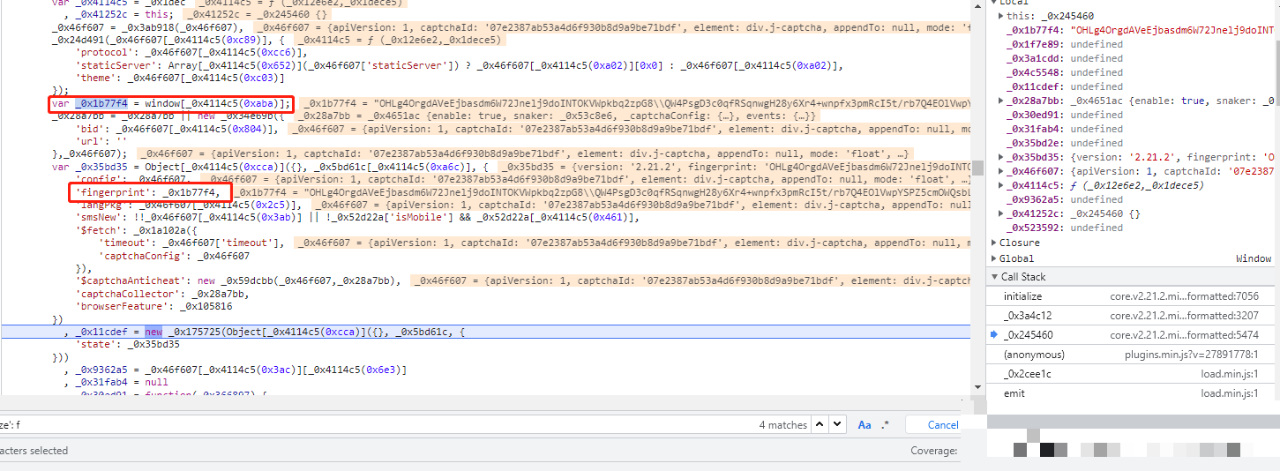Expand the _0x28a7bb scope variable
This screenshot has width=1280, height=471.
pos(1001,101)
